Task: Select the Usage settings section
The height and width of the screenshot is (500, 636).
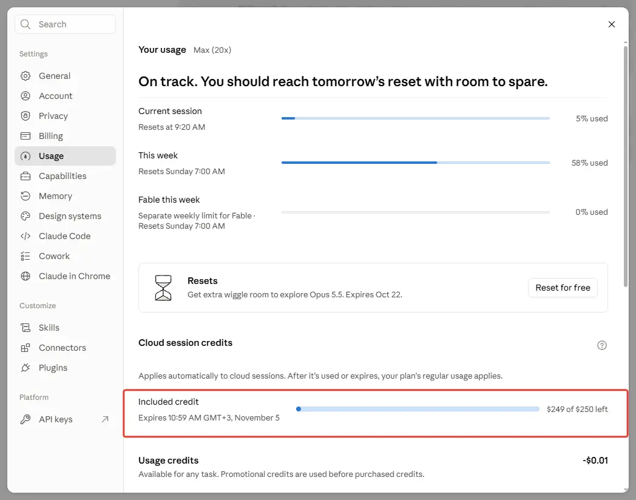Action: click(x=66, y=156)
